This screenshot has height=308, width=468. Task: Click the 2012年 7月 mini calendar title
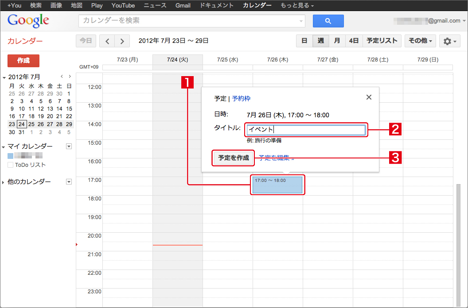(x=24, y=77)
